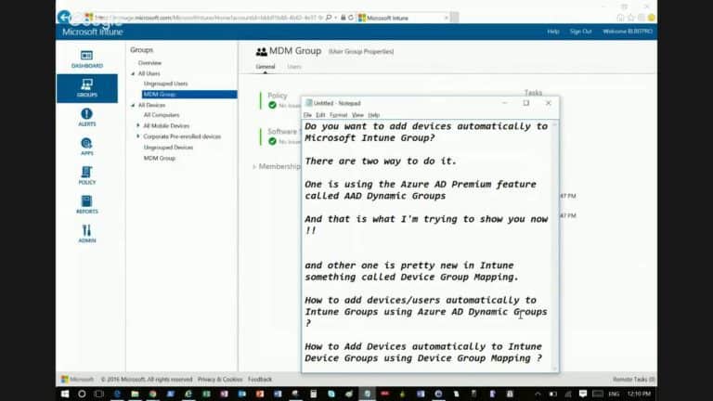Go to the Apps workspace icon
This screenshot has height=401, width=713.
(86, 146)
